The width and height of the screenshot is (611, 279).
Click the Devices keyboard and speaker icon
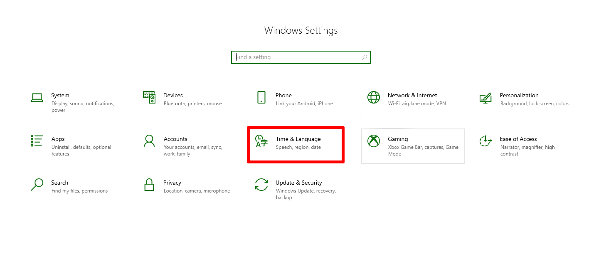pyautogui.click(x=149, y=97)
